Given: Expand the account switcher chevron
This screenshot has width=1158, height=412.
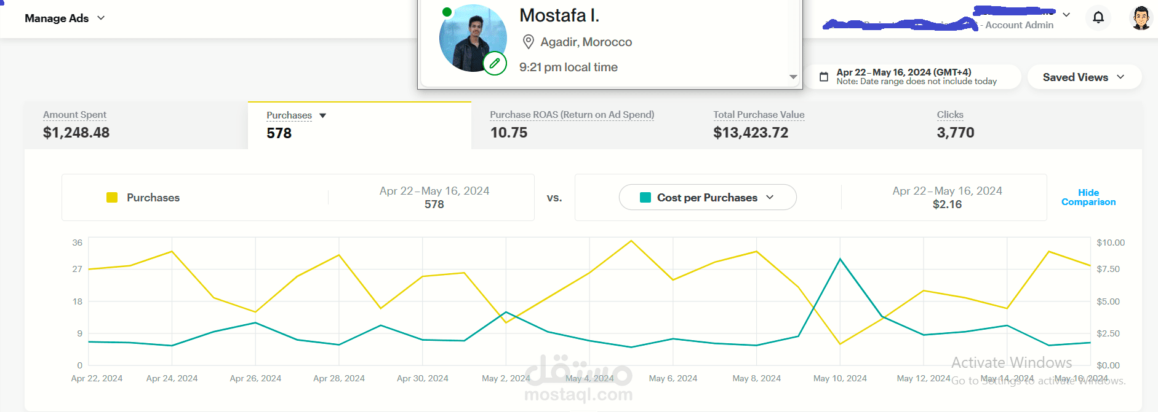Looking at the screenshot, I should pyautogui.click(x=1066, y=15).
